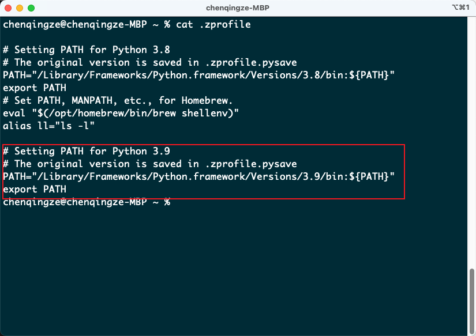
Task: Close the terminal window with red button
Action: click(9, 8)
